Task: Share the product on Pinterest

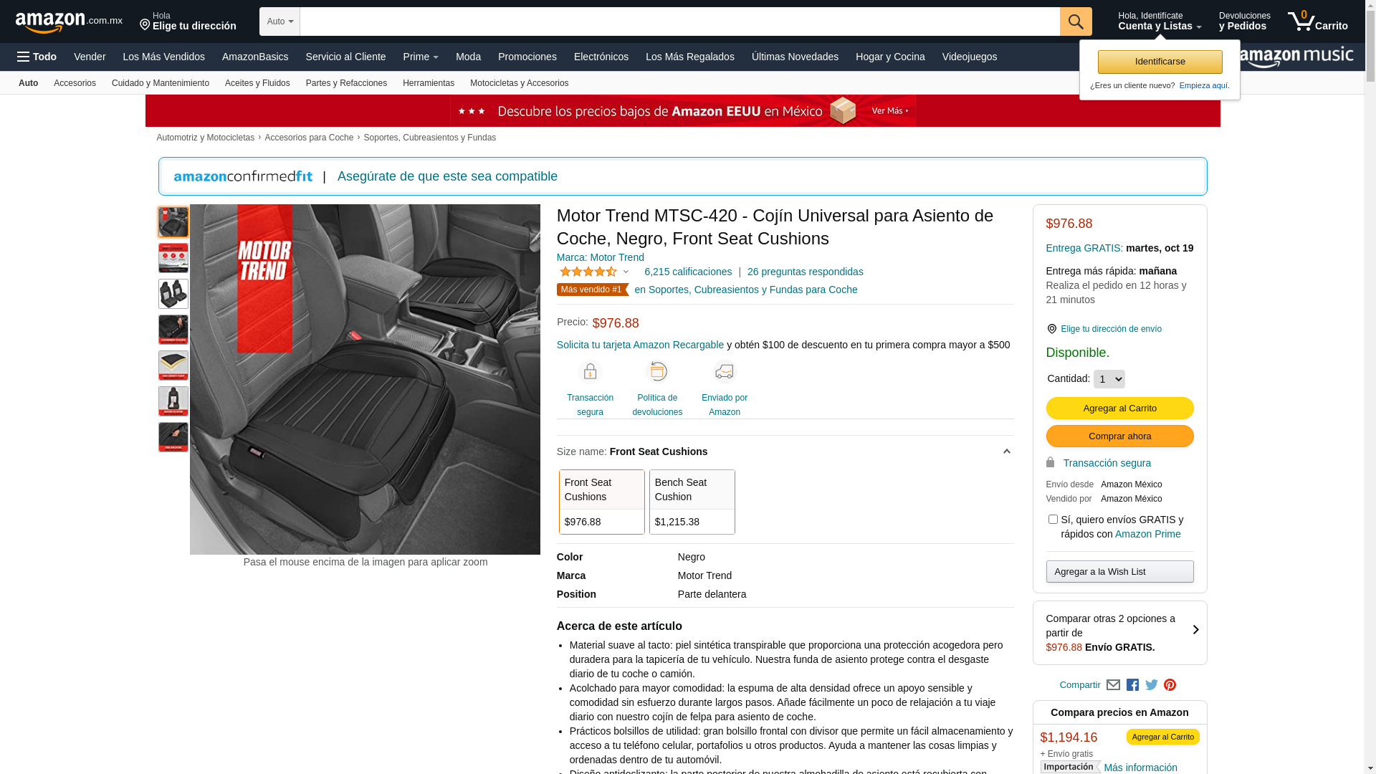Action: 1170,685
